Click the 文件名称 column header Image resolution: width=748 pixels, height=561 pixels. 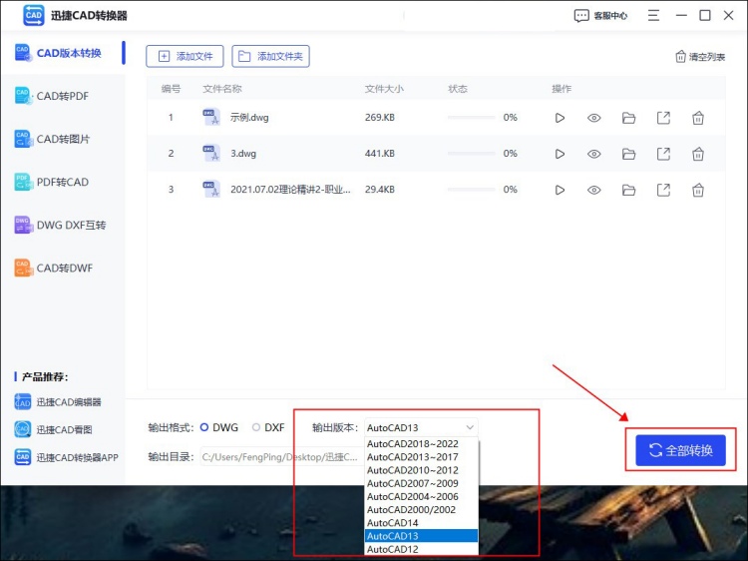(222, 89)
